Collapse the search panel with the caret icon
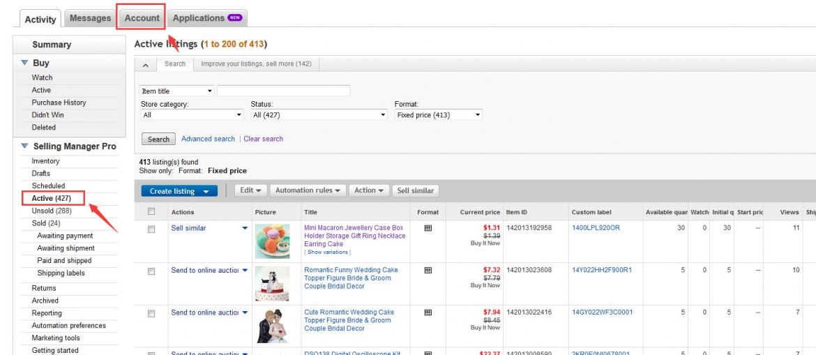The image size is (816, 355). (x=145, y=64)
